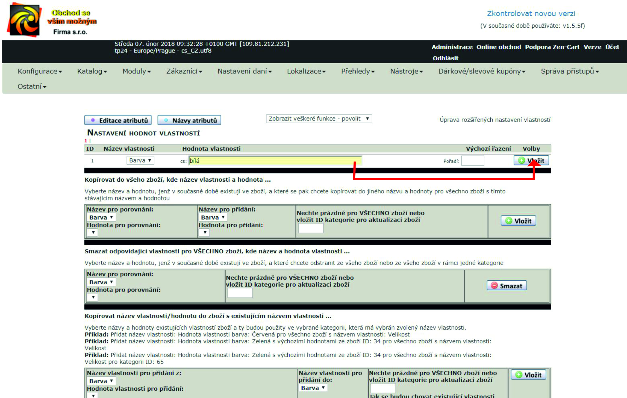Click the Zkontrolovat novou verzi link

tap(531, 14)
